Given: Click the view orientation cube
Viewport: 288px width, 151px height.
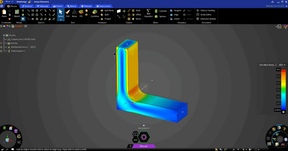Looking at the screenshot, I should (7, 140).
